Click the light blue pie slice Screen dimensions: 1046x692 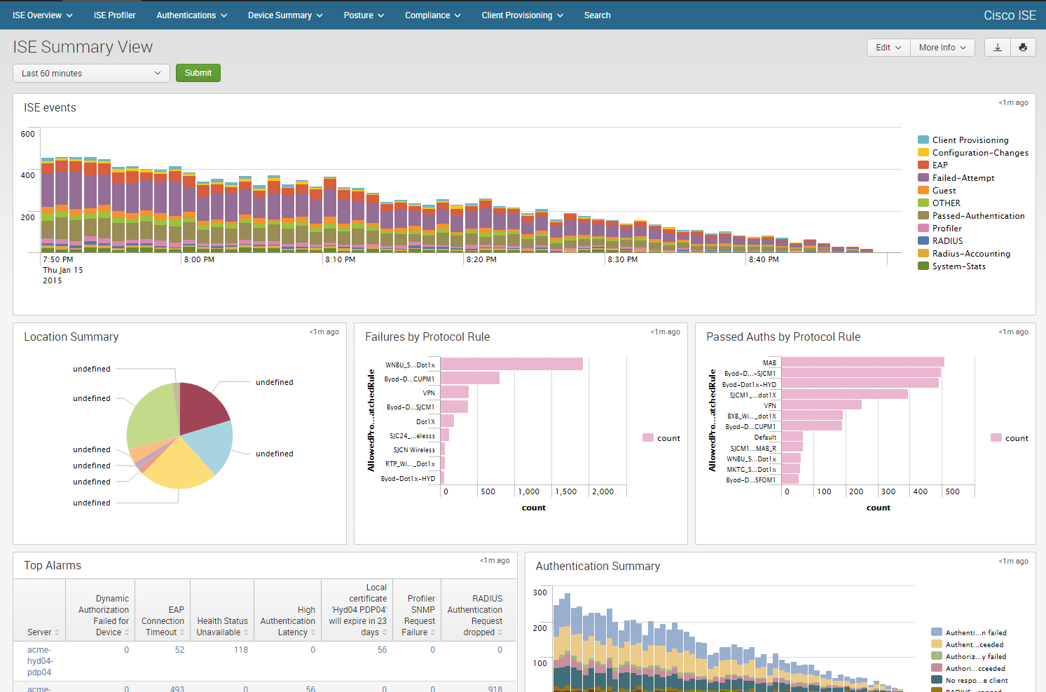tap(211, 446)
